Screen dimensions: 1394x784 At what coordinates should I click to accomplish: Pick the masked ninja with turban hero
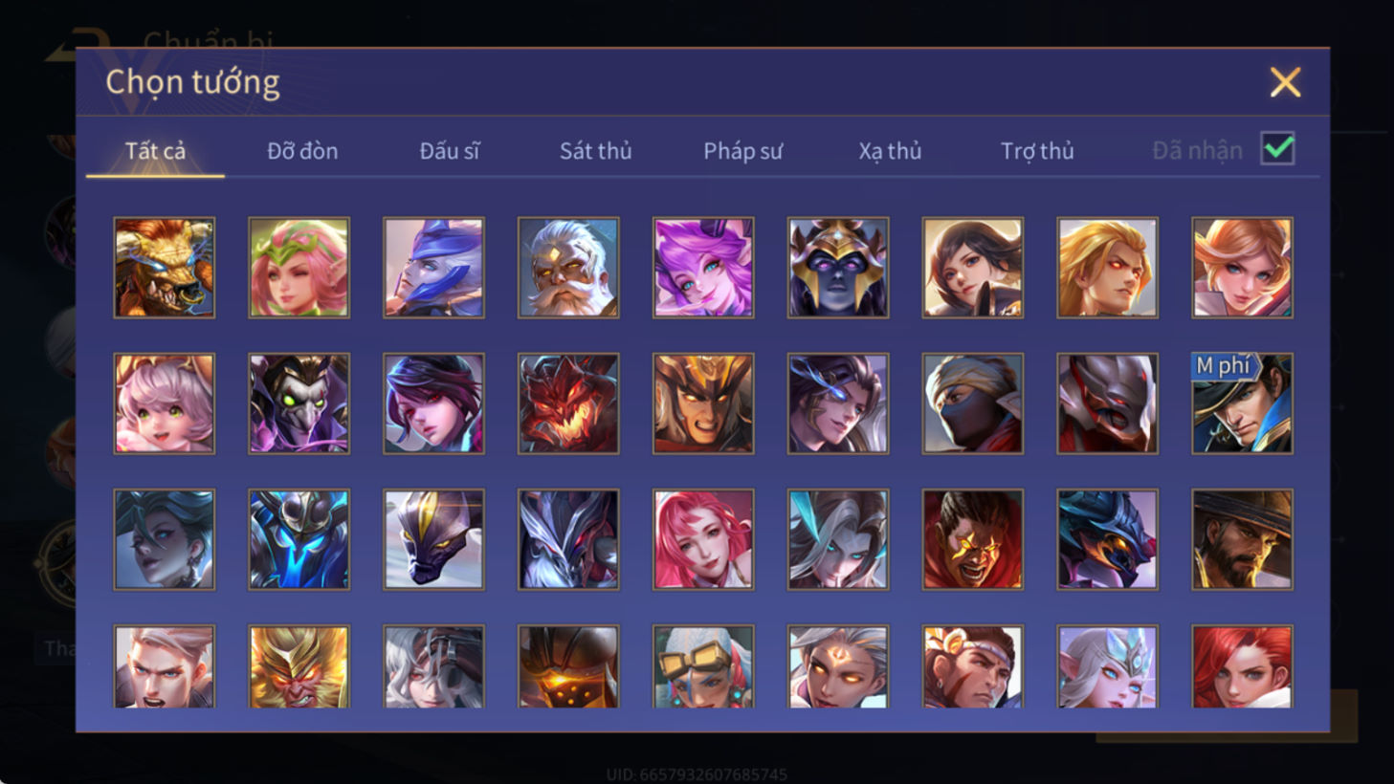[972, 403]
